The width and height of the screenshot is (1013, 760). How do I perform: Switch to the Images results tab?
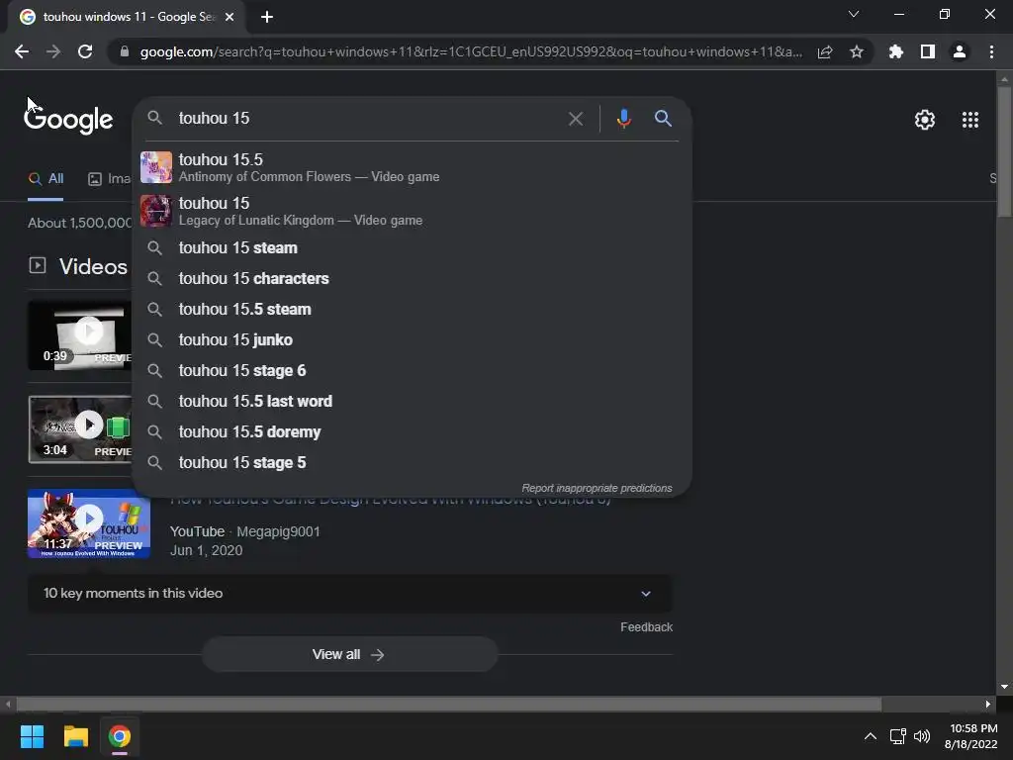click(109, 179)
